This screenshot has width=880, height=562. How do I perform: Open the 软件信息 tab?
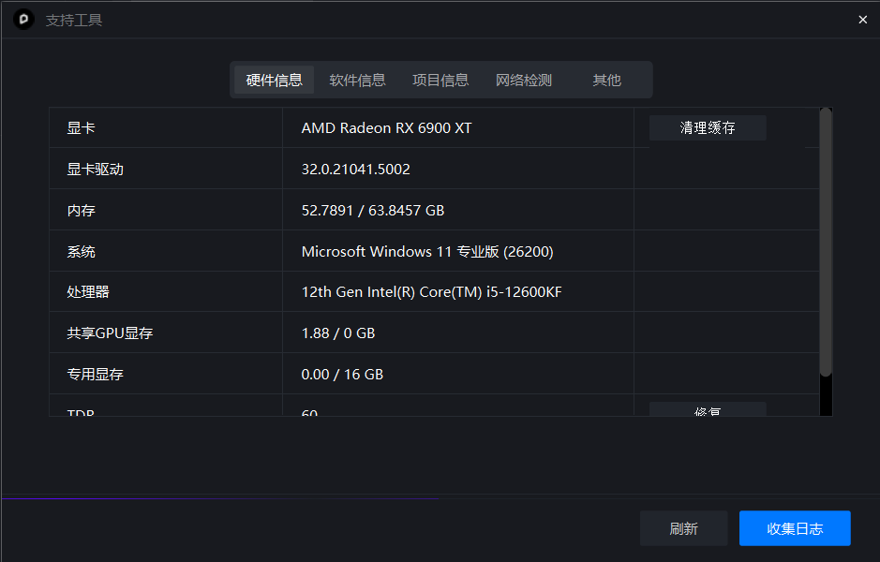(357, 81)
